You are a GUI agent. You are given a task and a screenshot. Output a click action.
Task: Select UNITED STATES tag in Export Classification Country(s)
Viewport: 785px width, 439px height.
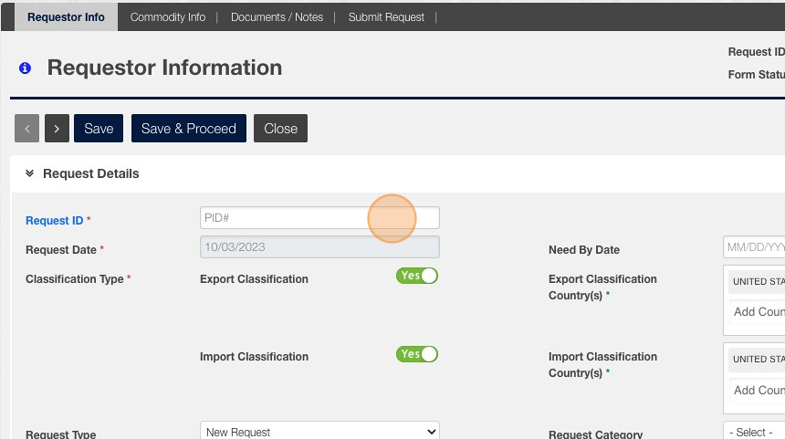coord(757,281)
